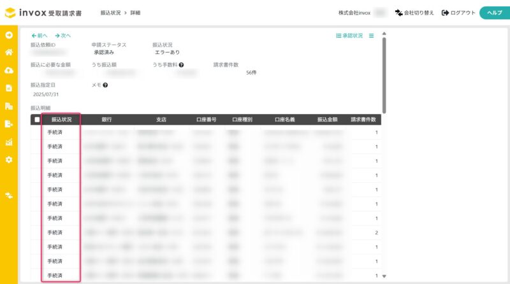This screenshot has height=284, width=510.
Task: Click 株式会社invox company name
Action: 354,13
